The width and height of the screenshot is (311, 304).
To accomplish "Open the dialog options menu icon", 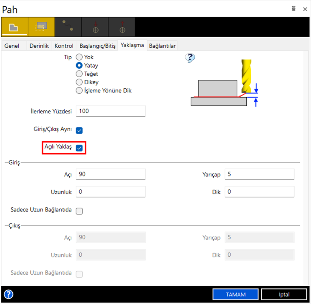I will 293,9.
